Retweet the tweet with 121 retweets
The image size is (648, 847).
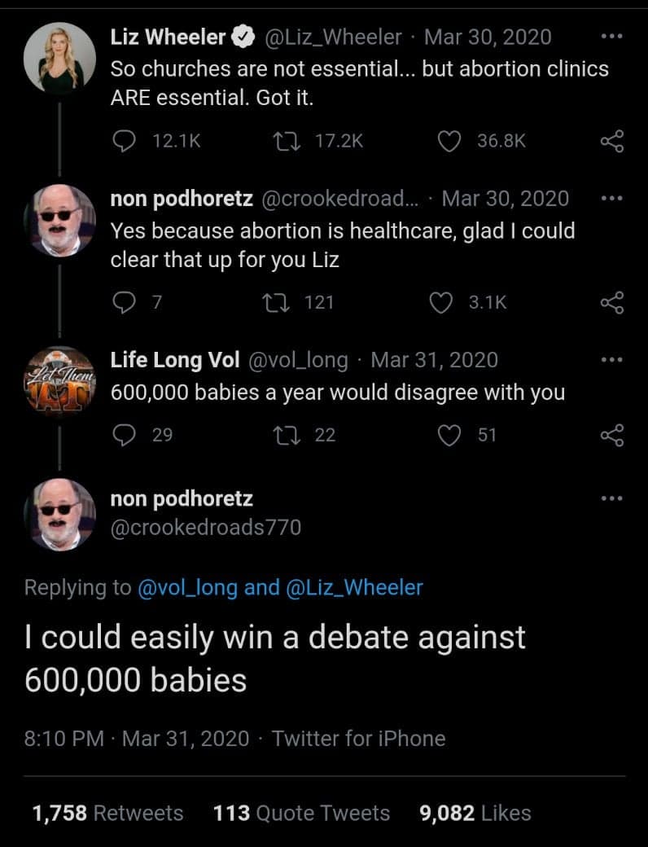pyautogui.click(x=276, y=302)
